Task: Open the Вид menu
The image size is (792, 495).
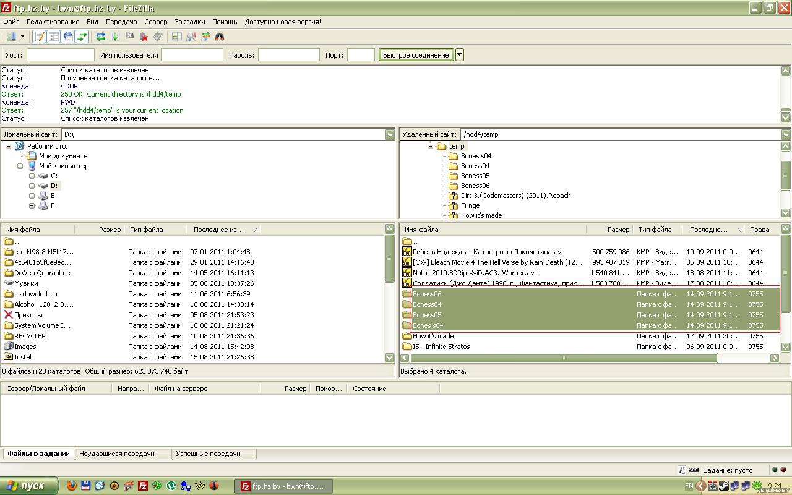Action: tap(92, 22)
